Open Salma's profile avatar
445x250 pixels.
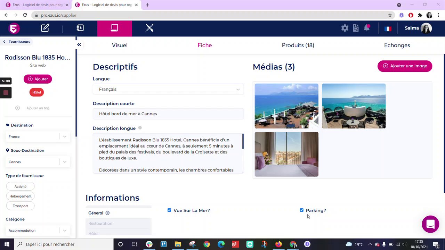pos(426,28)
